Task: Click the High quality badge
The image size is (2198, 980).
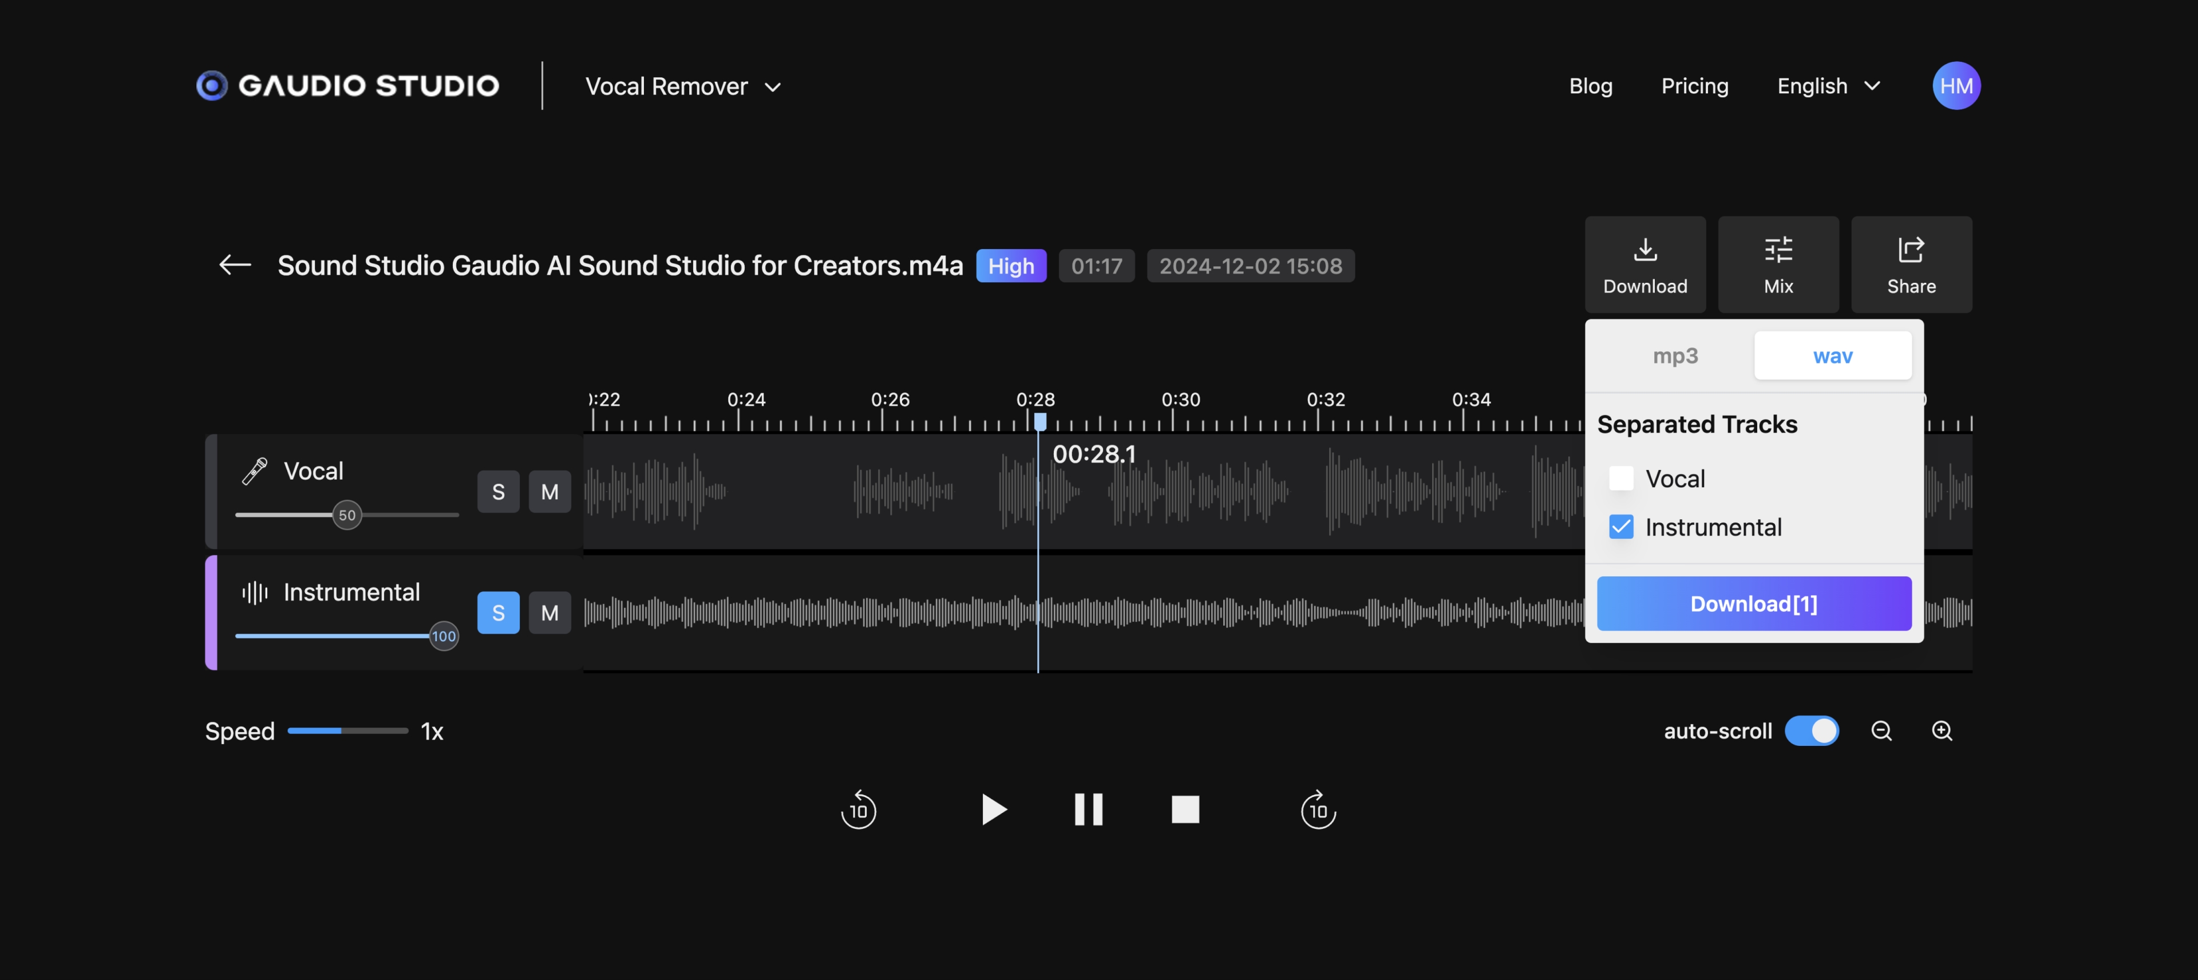Action: (1011, 266)
